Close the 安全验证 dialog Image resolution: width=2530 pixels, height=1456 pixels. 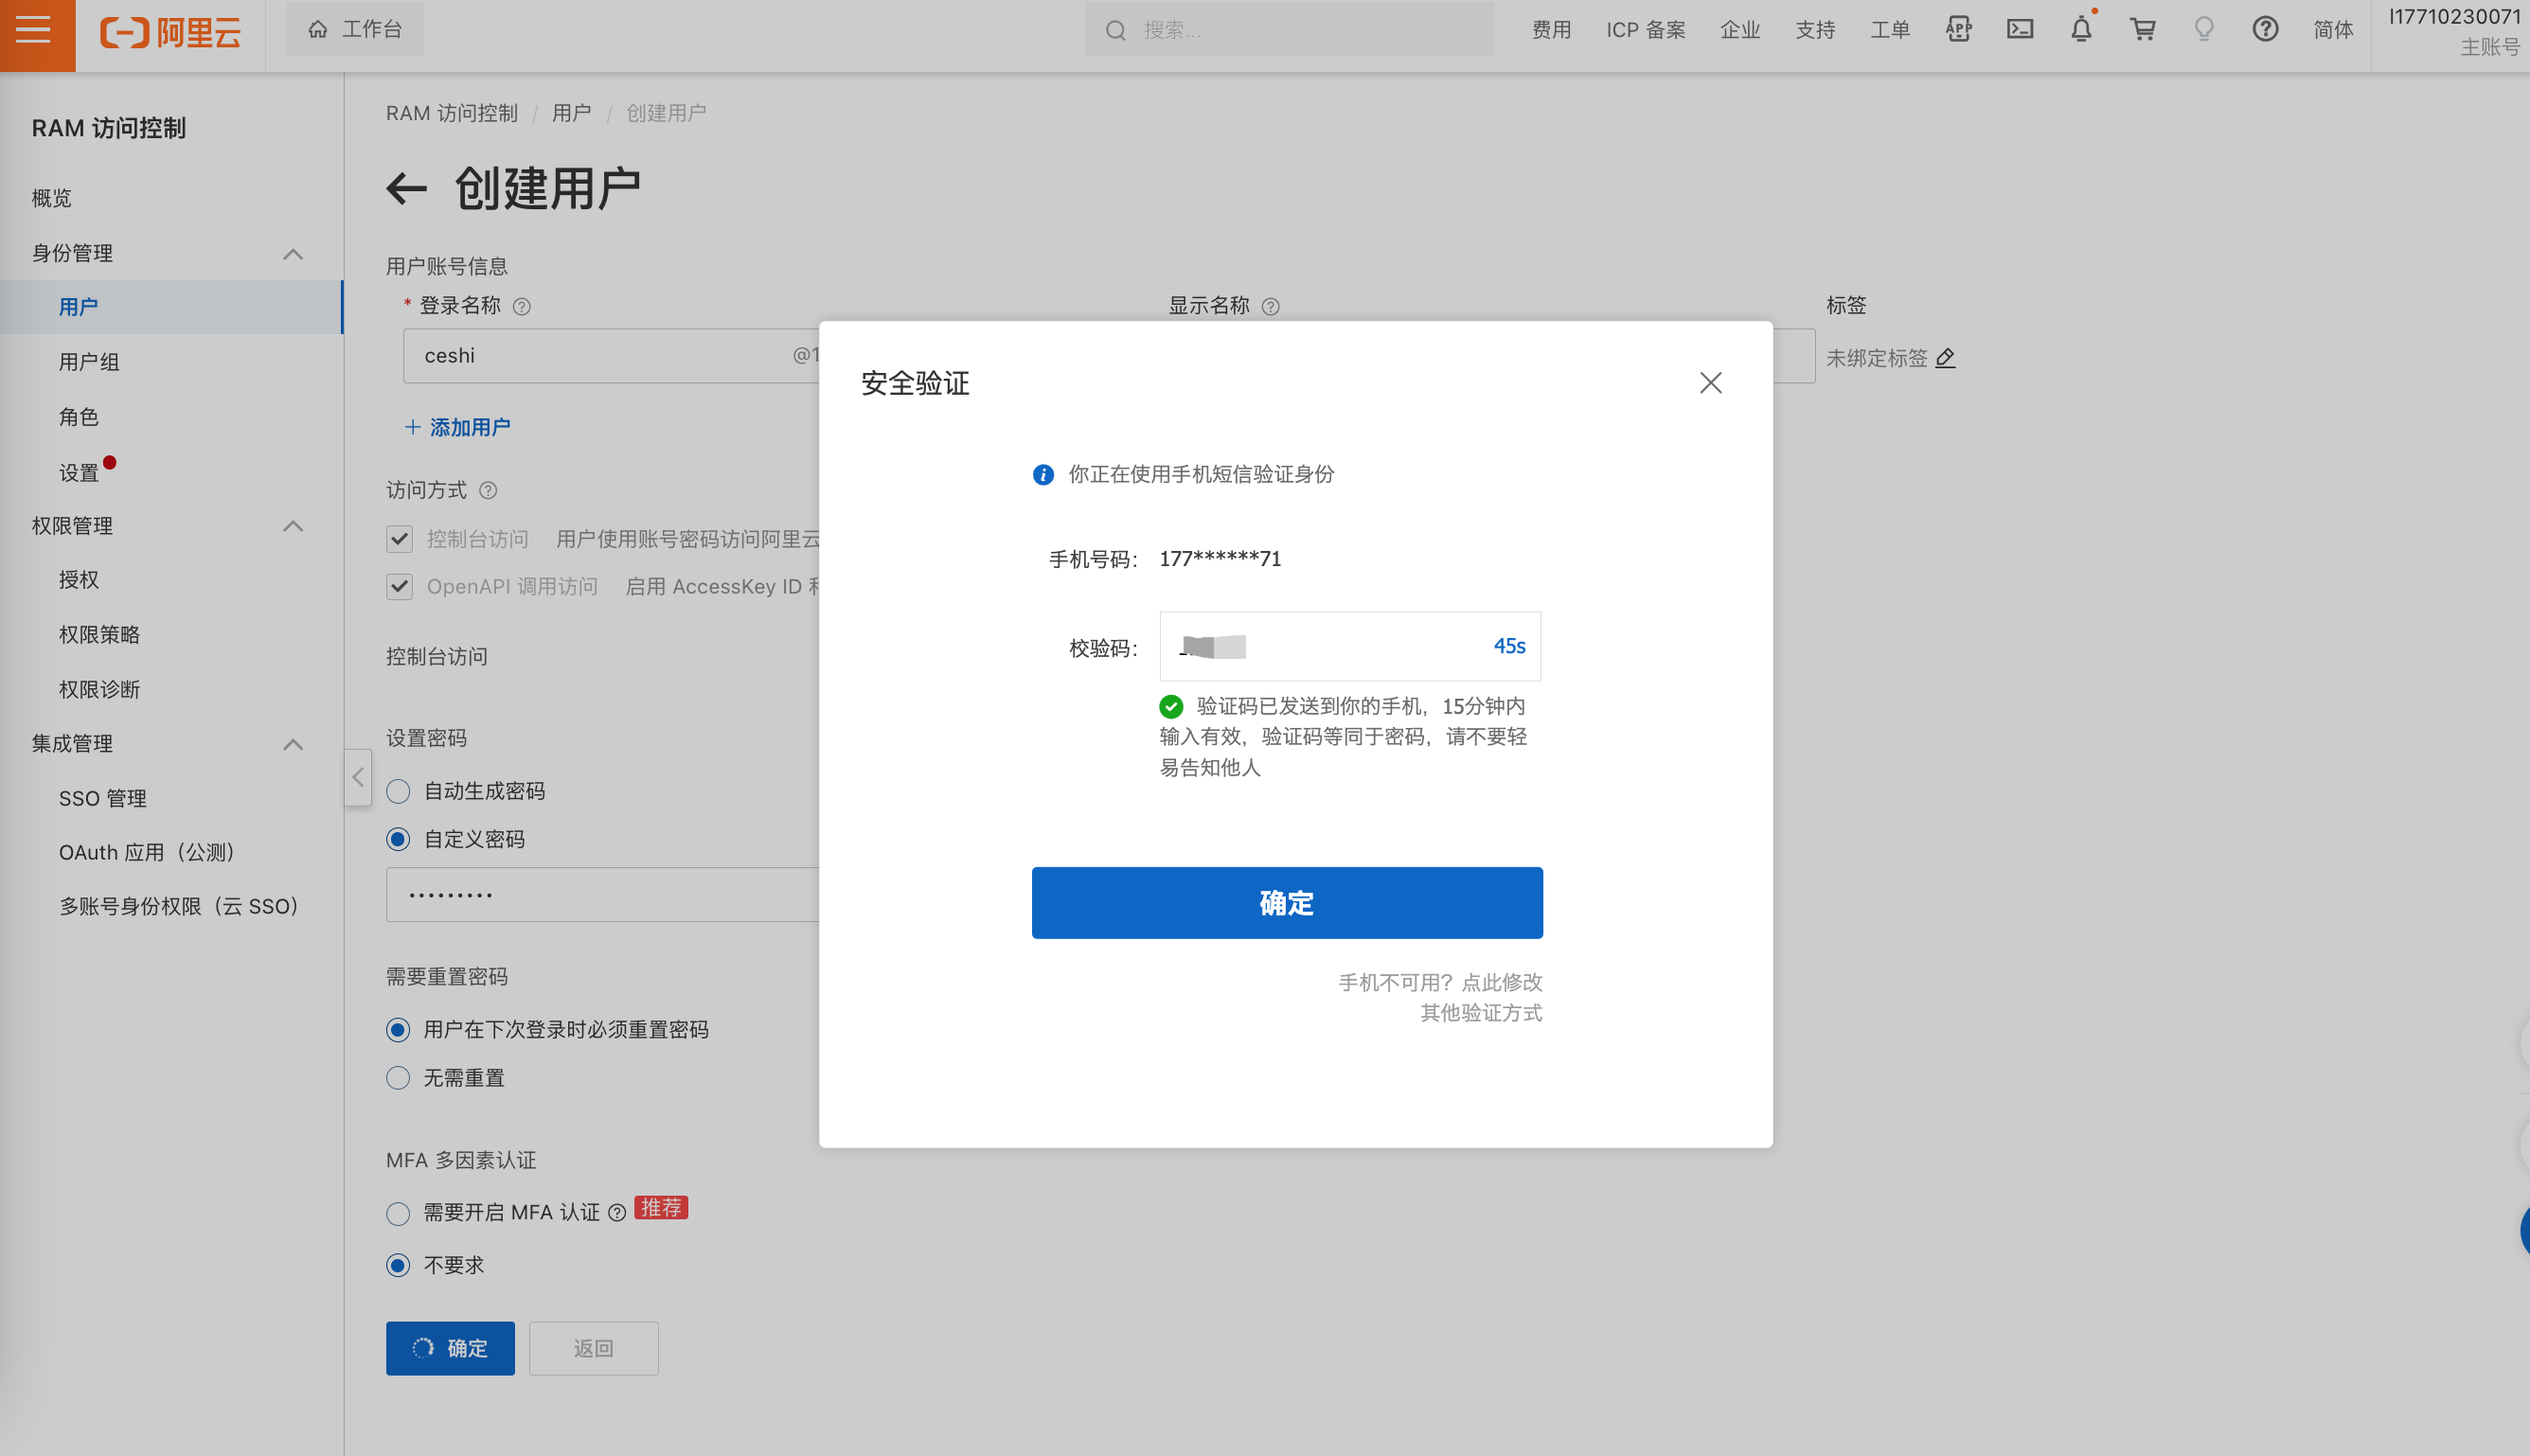click(x=1710, y=383)
